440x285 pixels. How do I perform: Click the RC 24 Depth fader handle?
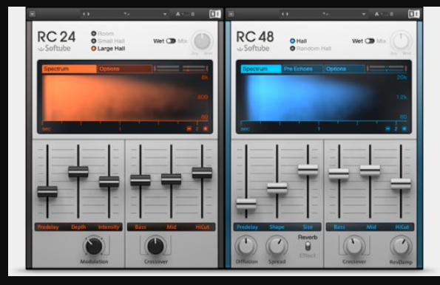click(78, 171)
